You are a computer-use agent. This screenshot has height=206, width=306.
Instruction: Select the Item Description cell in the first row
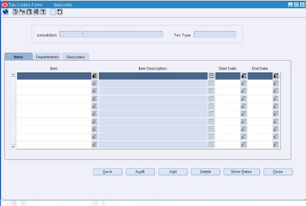(x=153, y=76)
